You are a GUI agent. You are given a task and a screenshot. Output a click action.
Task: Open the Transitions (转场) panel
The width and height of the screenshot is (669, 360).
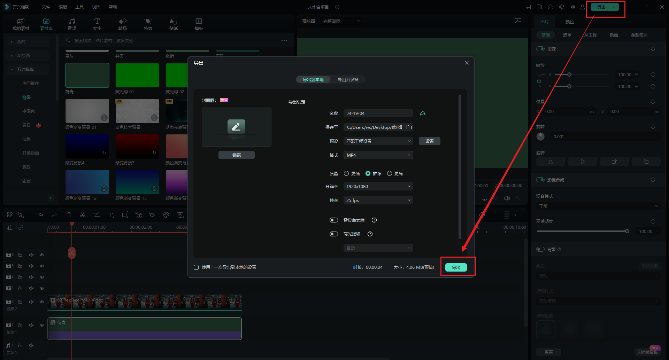[x=122, y=24]
